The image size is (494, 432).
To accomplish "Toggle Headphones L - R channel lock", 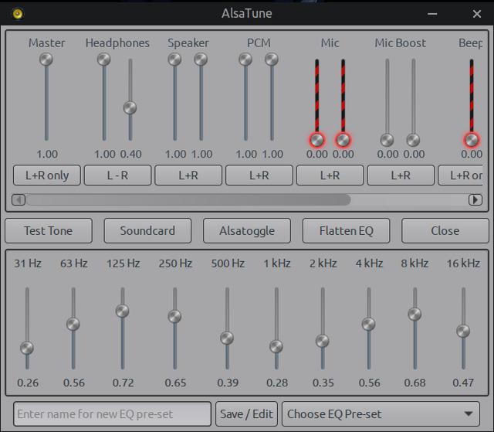I will (x=117, y=175).
